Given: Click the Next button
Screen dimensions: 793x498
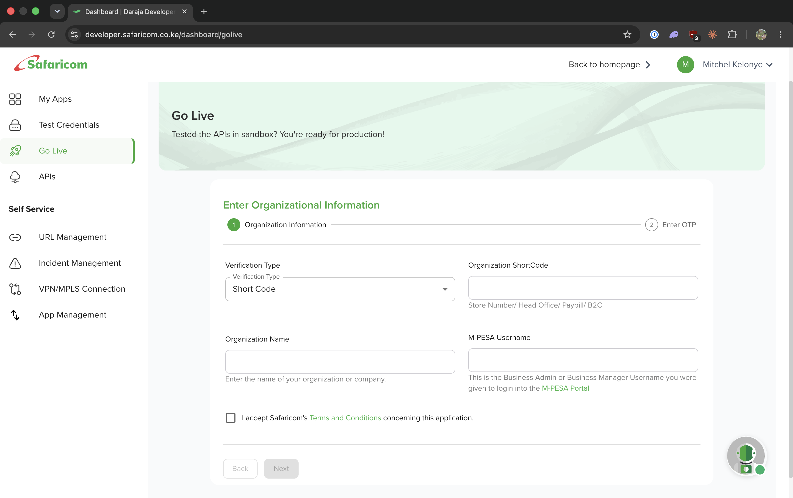Looking at the screenshot, I should (x=281, y=468).
